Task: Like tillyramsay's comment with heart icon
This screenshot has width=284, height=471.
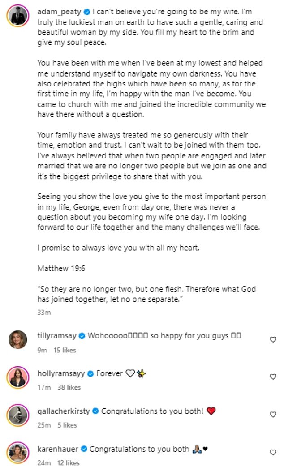Action: [273, 339]
